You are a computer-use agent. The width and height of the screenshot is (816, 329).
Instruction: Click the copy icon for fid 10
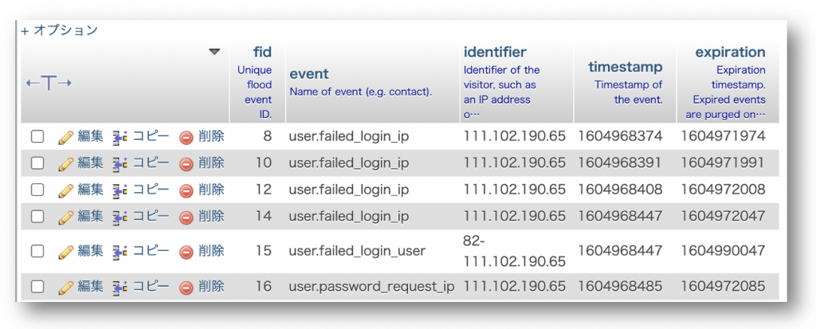(x=120, y=163)
